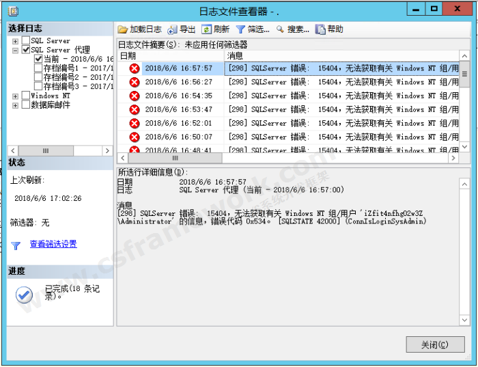Click the log list vertical scrollbar thumb
The width and height of the screenshot is (478, 367).
(x=465, y=74)
